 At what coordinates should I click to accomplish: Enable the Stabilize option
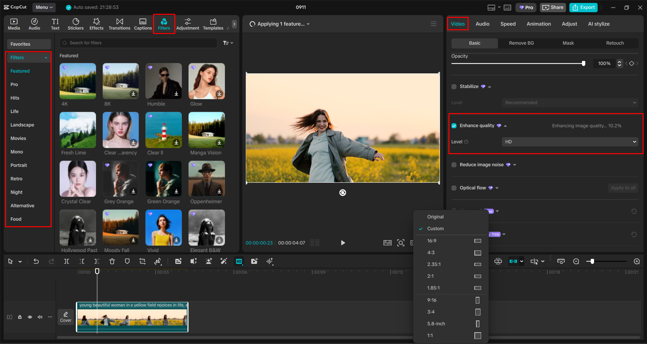click(x=454, y=87)
